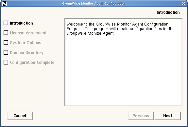The height and width of the screenshot is (127, 188).
Task: Tick the System Options step checkbox
Action: pos(6,43)
